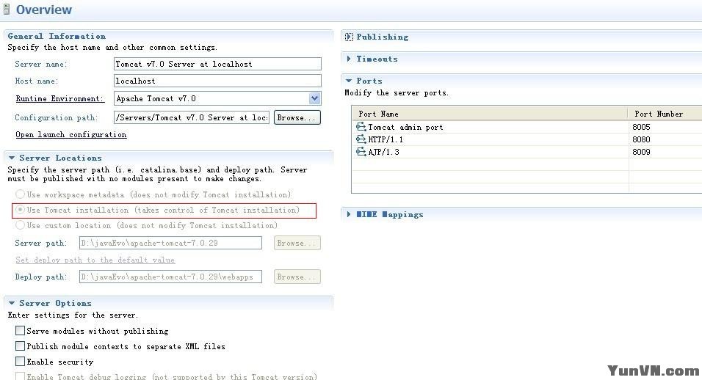
Task: Enable Serve modules without publishing
Action: tap(20, 331)
